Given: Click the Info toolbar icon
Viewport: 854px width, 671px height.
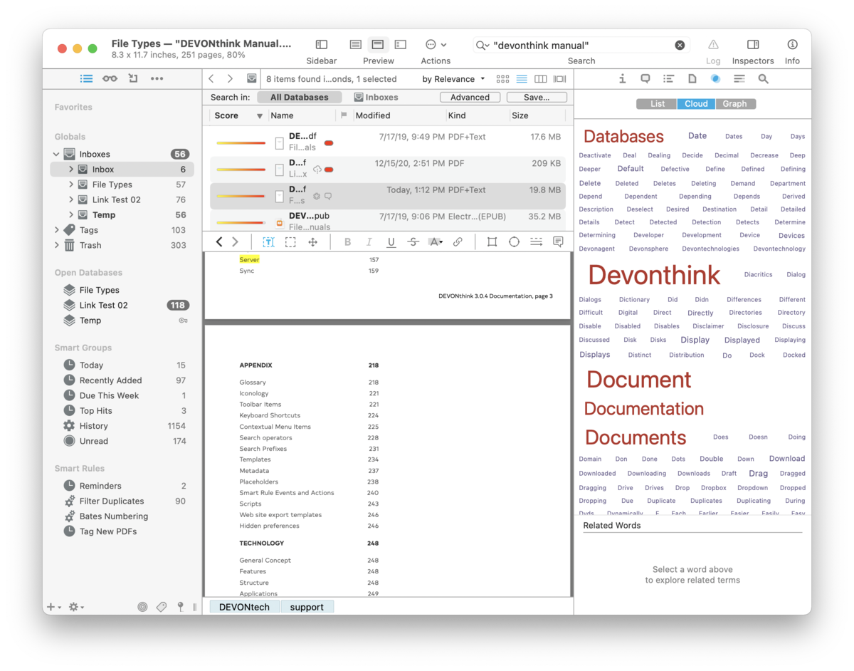Looking at the screenshot, I should click(792, 45).
